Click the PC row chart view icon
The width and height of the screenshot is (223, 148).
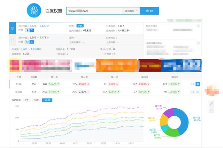(198, 84)
